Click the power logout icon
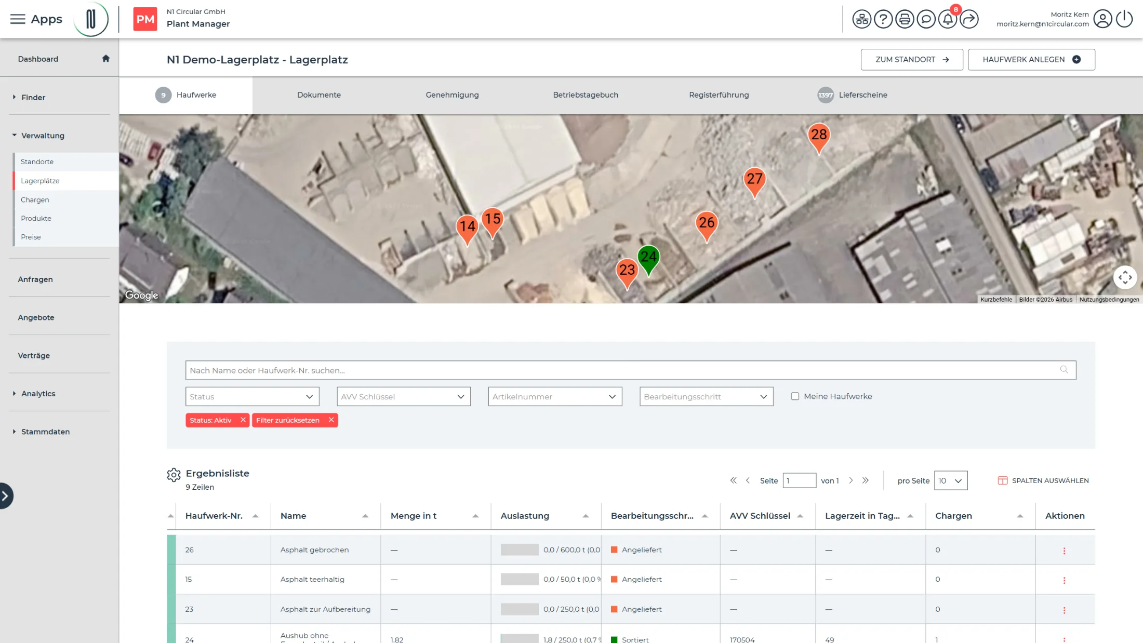Screen dimensions: 1143x643 (1124, 19)
